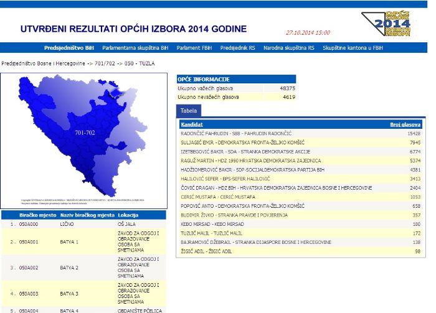Open Parlament FBiH menu item

tap(194, 48)
